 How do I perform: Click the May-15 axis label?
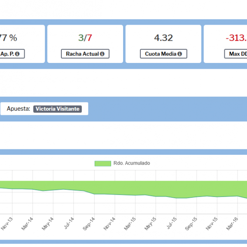pos(150,224)
